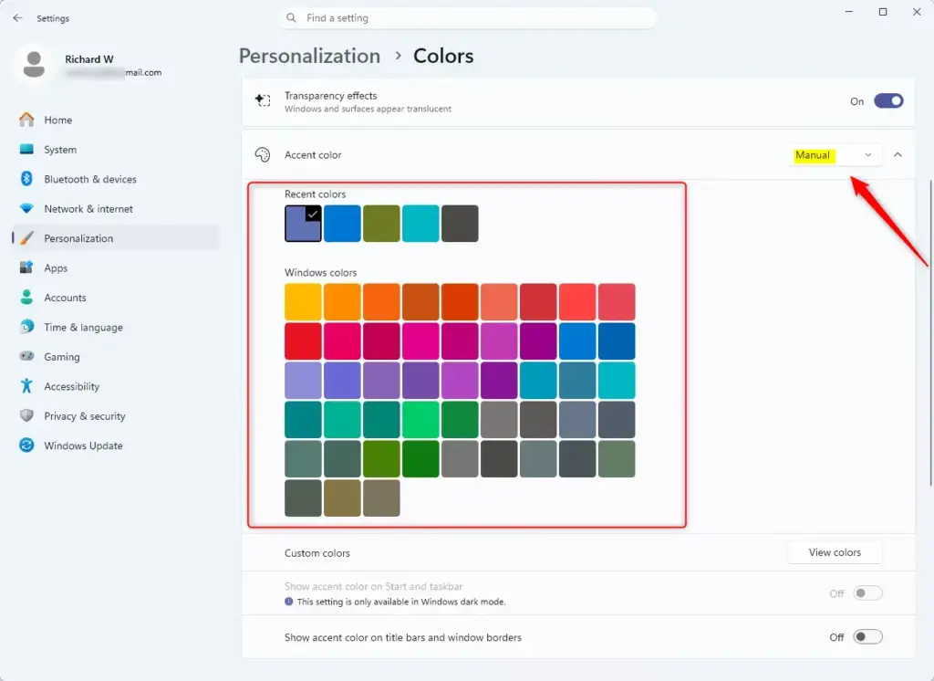The image size is (934, 681).
Task: Open the Accent color Manual dropdown
Action: (835, 155)
